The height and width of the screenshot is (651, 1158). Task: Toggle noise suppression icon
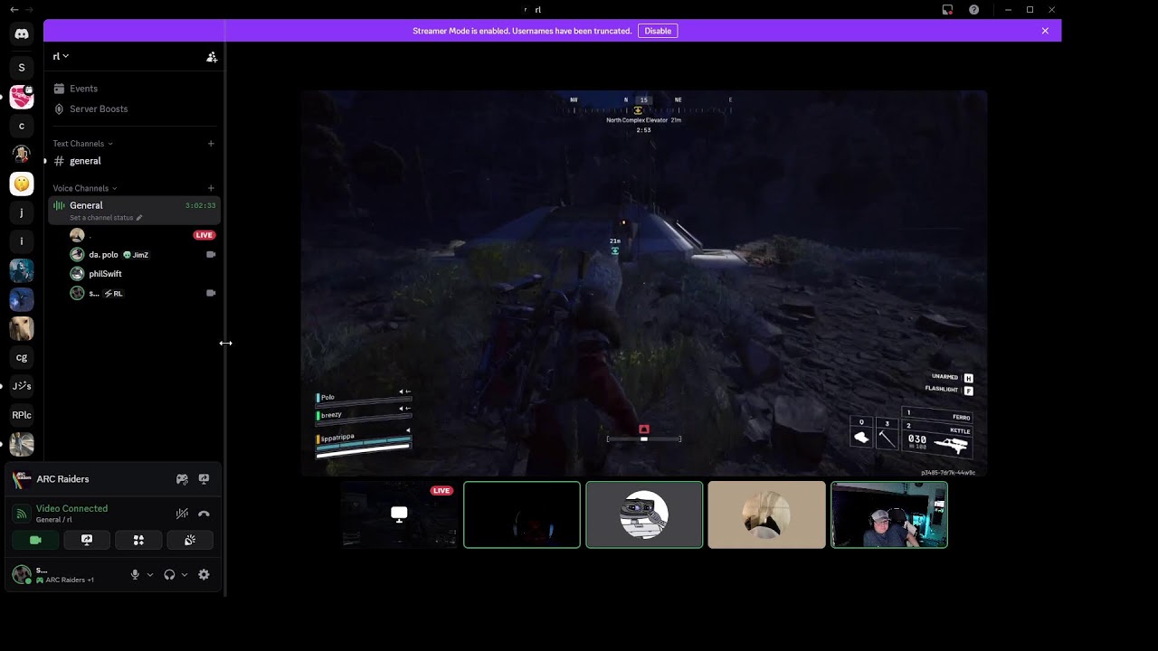182,514
